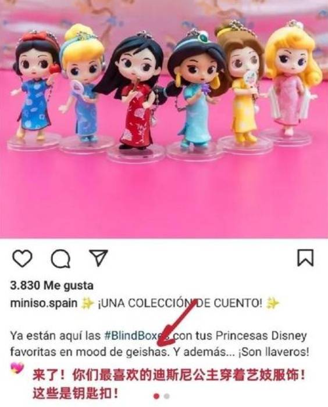Click the sparkle emoji right after miniso.spain
This screenshot has width=328, height=407.
pos(87,304)
